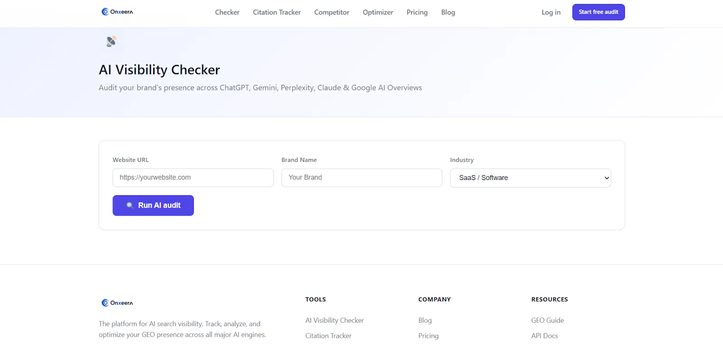This screenshot has width=723, height=347.
Task: Click the subtitle mentioning ChatGPT and Gemini
Action: 260,88
